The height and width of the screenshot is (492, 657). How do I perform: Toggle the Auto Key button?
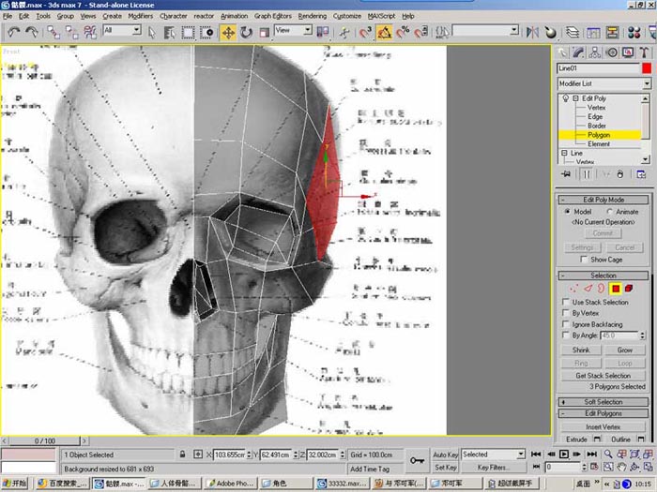pyautogui.click(x=446, y=455)
